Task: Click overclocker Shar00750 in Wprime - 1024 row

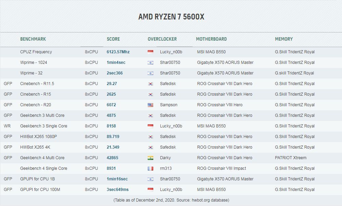Action: (x=170, y=63)
